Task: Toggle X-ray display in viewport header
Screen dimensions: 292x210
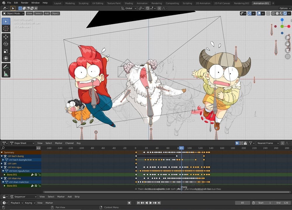Action: coord(268,13)
